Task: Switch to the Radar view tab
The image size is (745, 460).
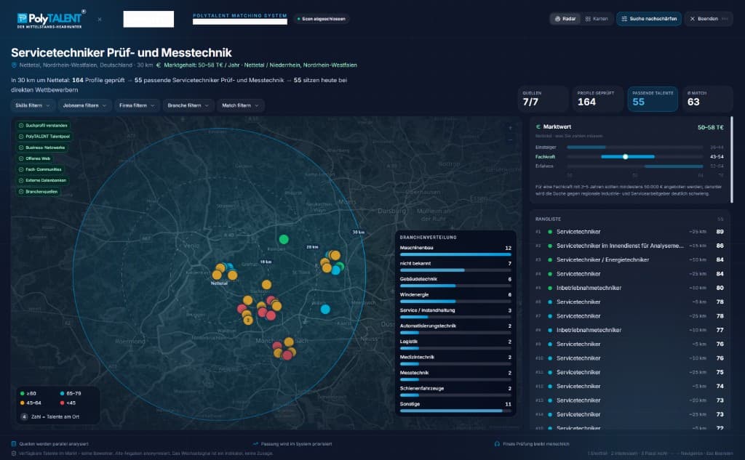Action: [565, 19]
